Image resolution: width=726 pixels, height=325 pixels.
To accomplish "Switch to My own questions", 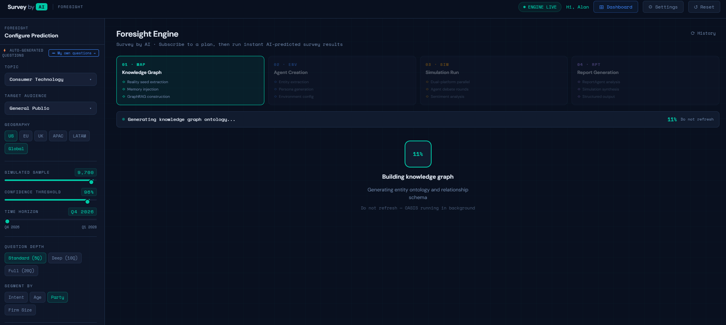I will click(x=74, y=53).
